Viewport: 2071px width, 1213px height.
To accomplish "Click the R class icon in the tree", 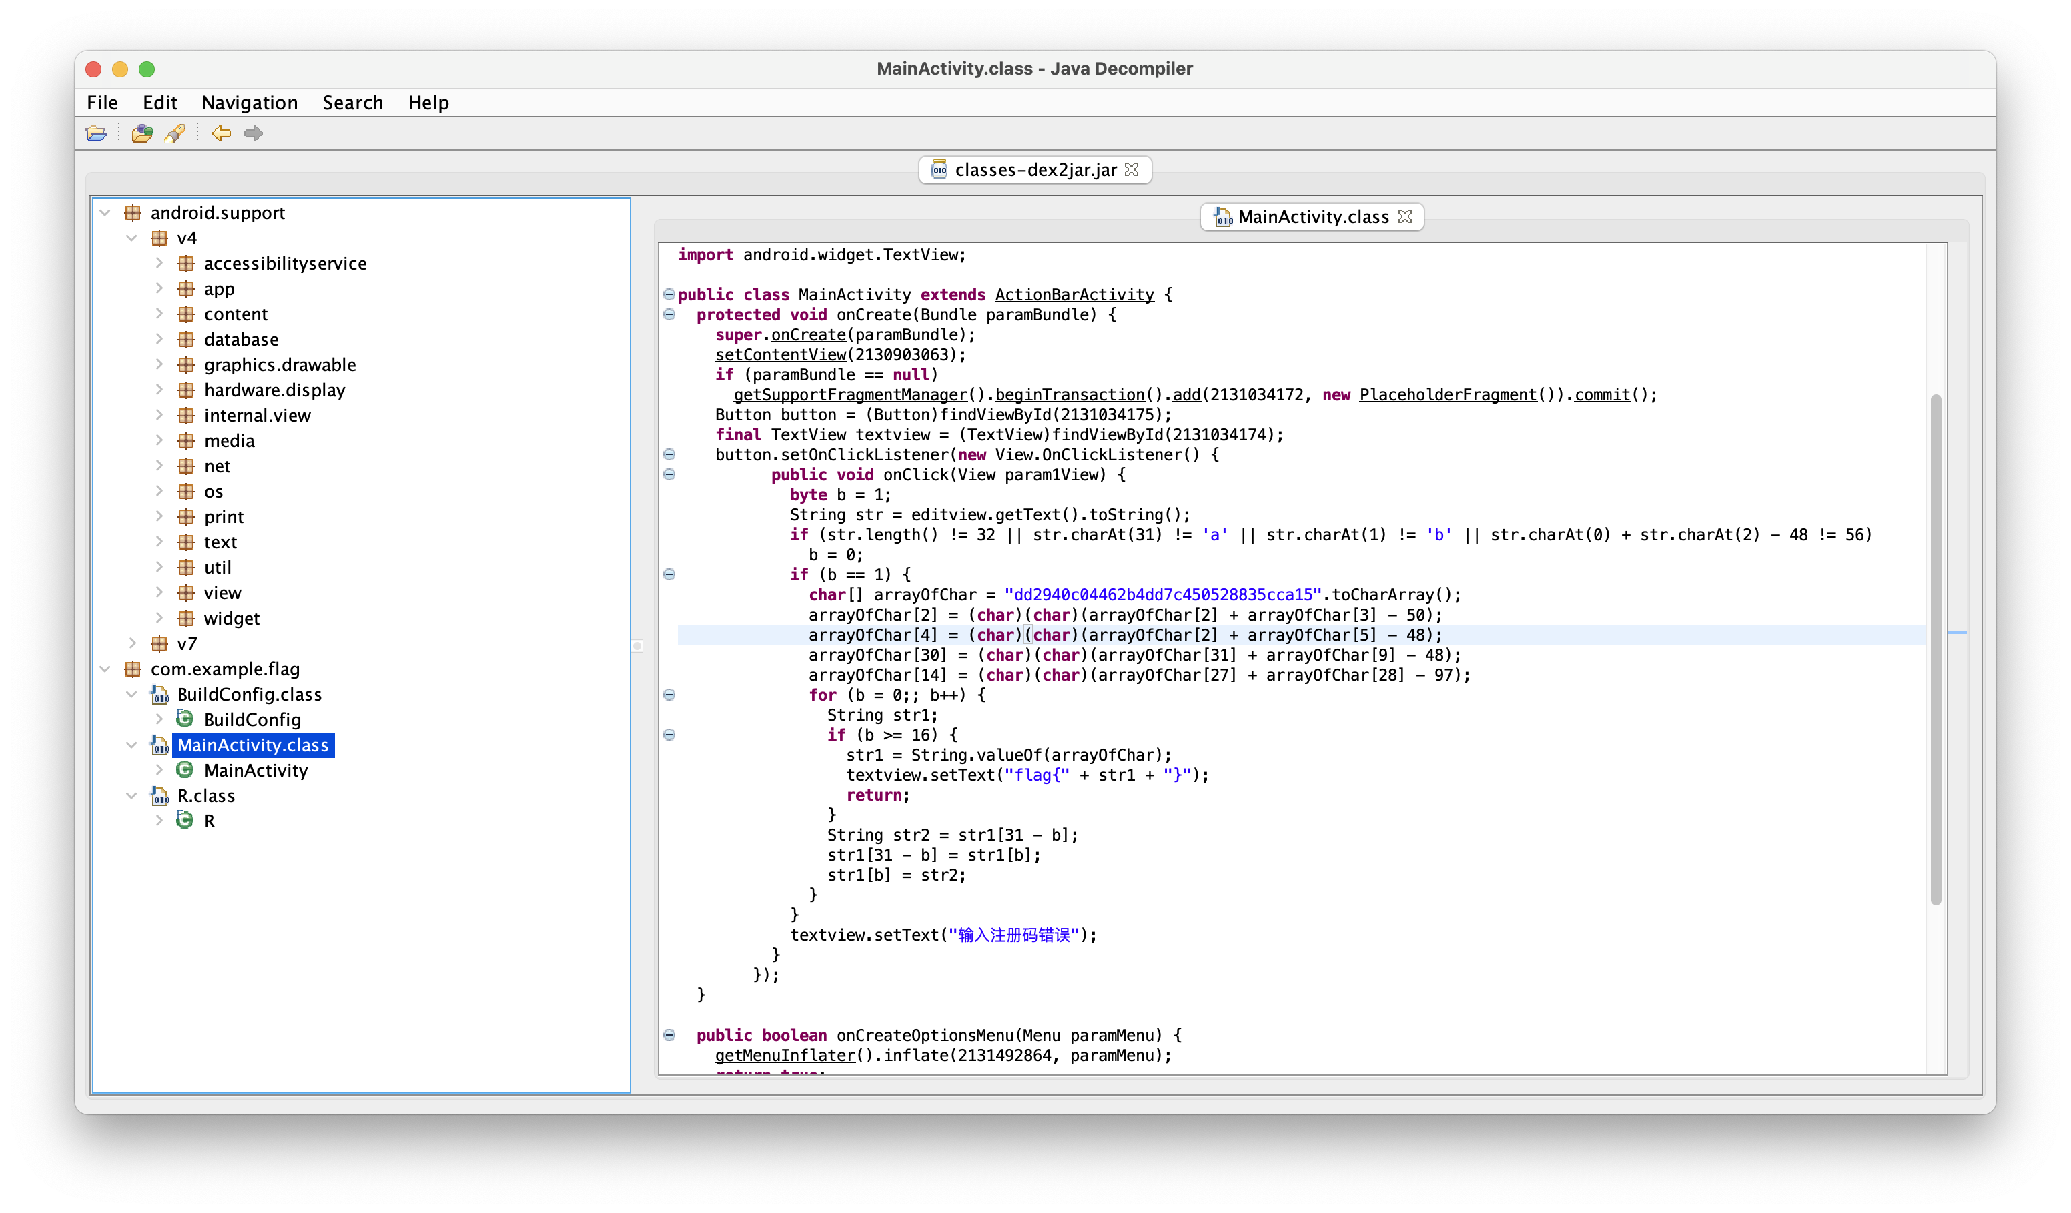I will 185,820.
